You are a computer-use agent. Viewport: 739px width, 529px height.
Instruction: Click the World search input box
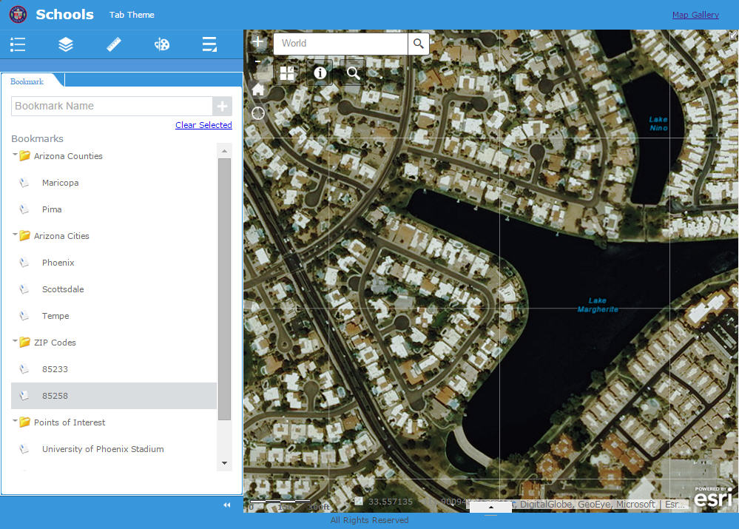click(x=340, y=44)
